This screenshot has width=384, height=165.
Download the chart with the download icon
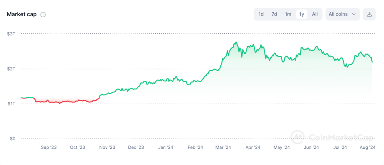pos(369,14)
